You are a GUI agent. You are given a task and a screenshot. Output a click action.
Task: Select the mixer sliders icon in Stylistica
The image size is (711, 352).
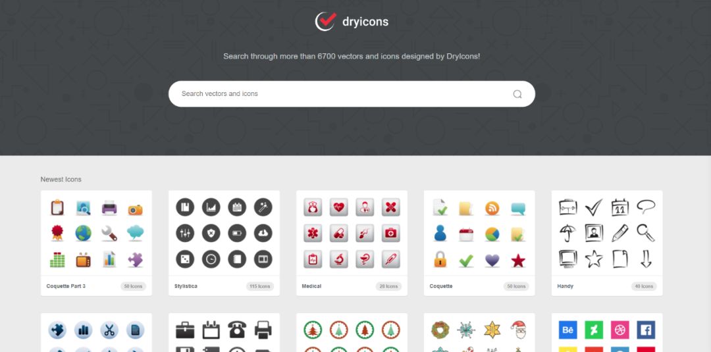pyautogui.click(x=185, y=233)
